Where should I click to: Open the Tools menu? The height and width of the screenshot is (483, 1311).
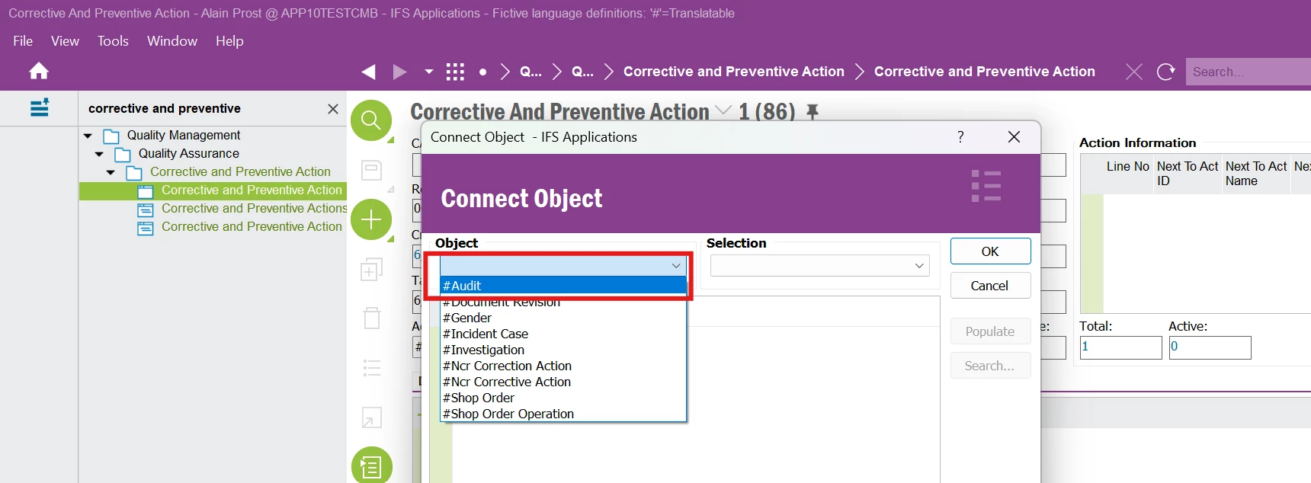113,41
